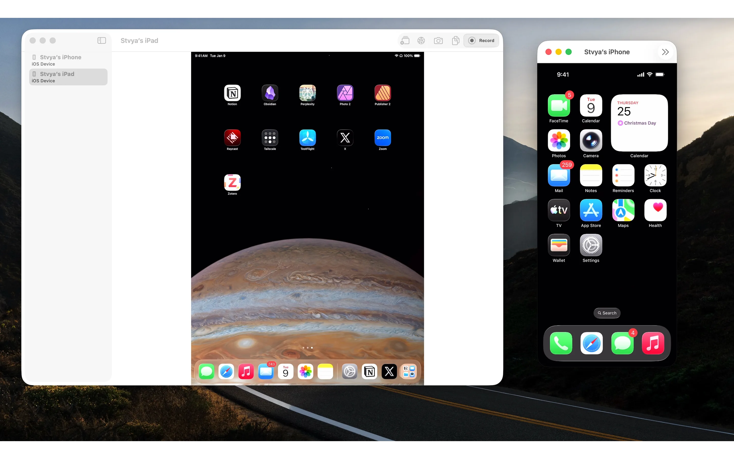Open Reminders on the iPhone
Screen dimensions: 734x459
[623, 175]
